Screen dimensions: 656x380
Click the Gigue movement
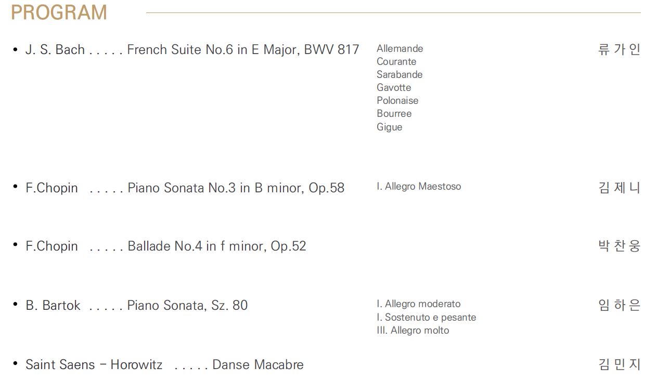pyautogui.click(x=390, y=127)
